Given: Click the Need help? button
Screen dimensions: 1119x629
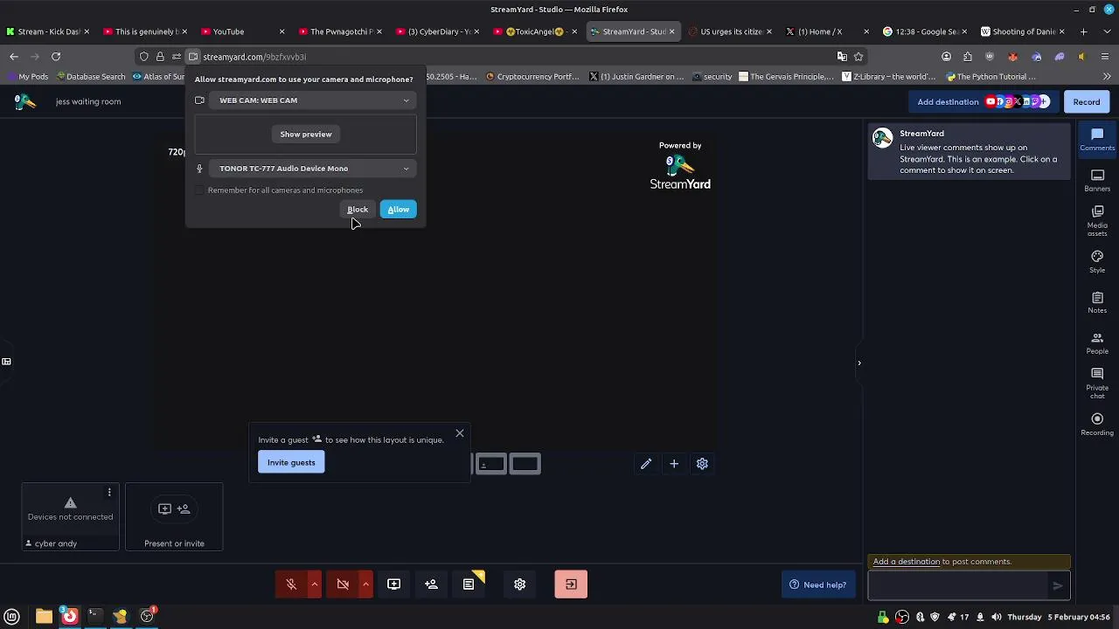Looking at the screenshot, I should click(818, 585).
